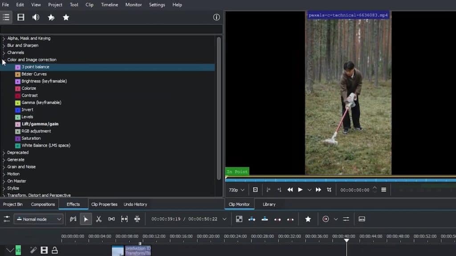Open the Normal mode dropdown
This screenshot has width=456, height=256.
pyautogui.click(x=38, y=219)
